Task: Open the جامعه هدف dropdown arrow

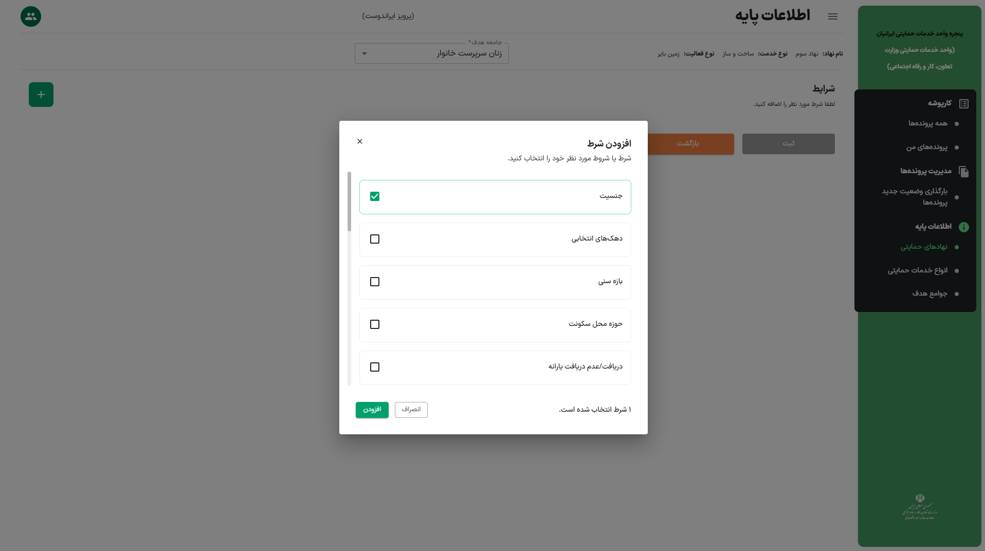Action: pyautogui.click(x=364, y=53)
